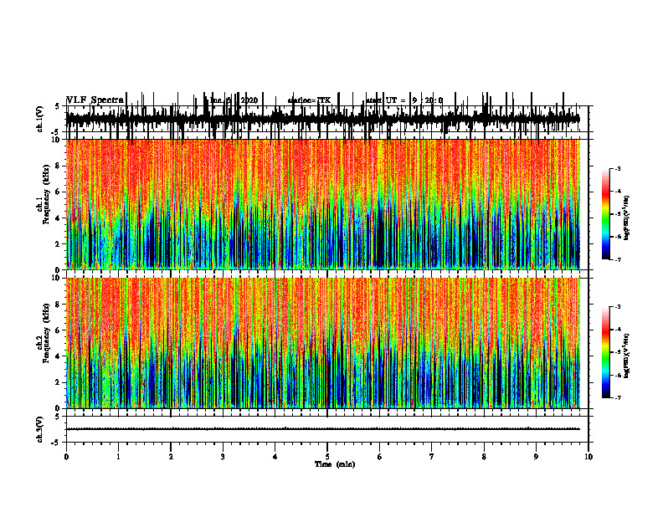Click the ch.1 Frequency (kHz) axis label
Screen dimensions: 663x512
44,194
